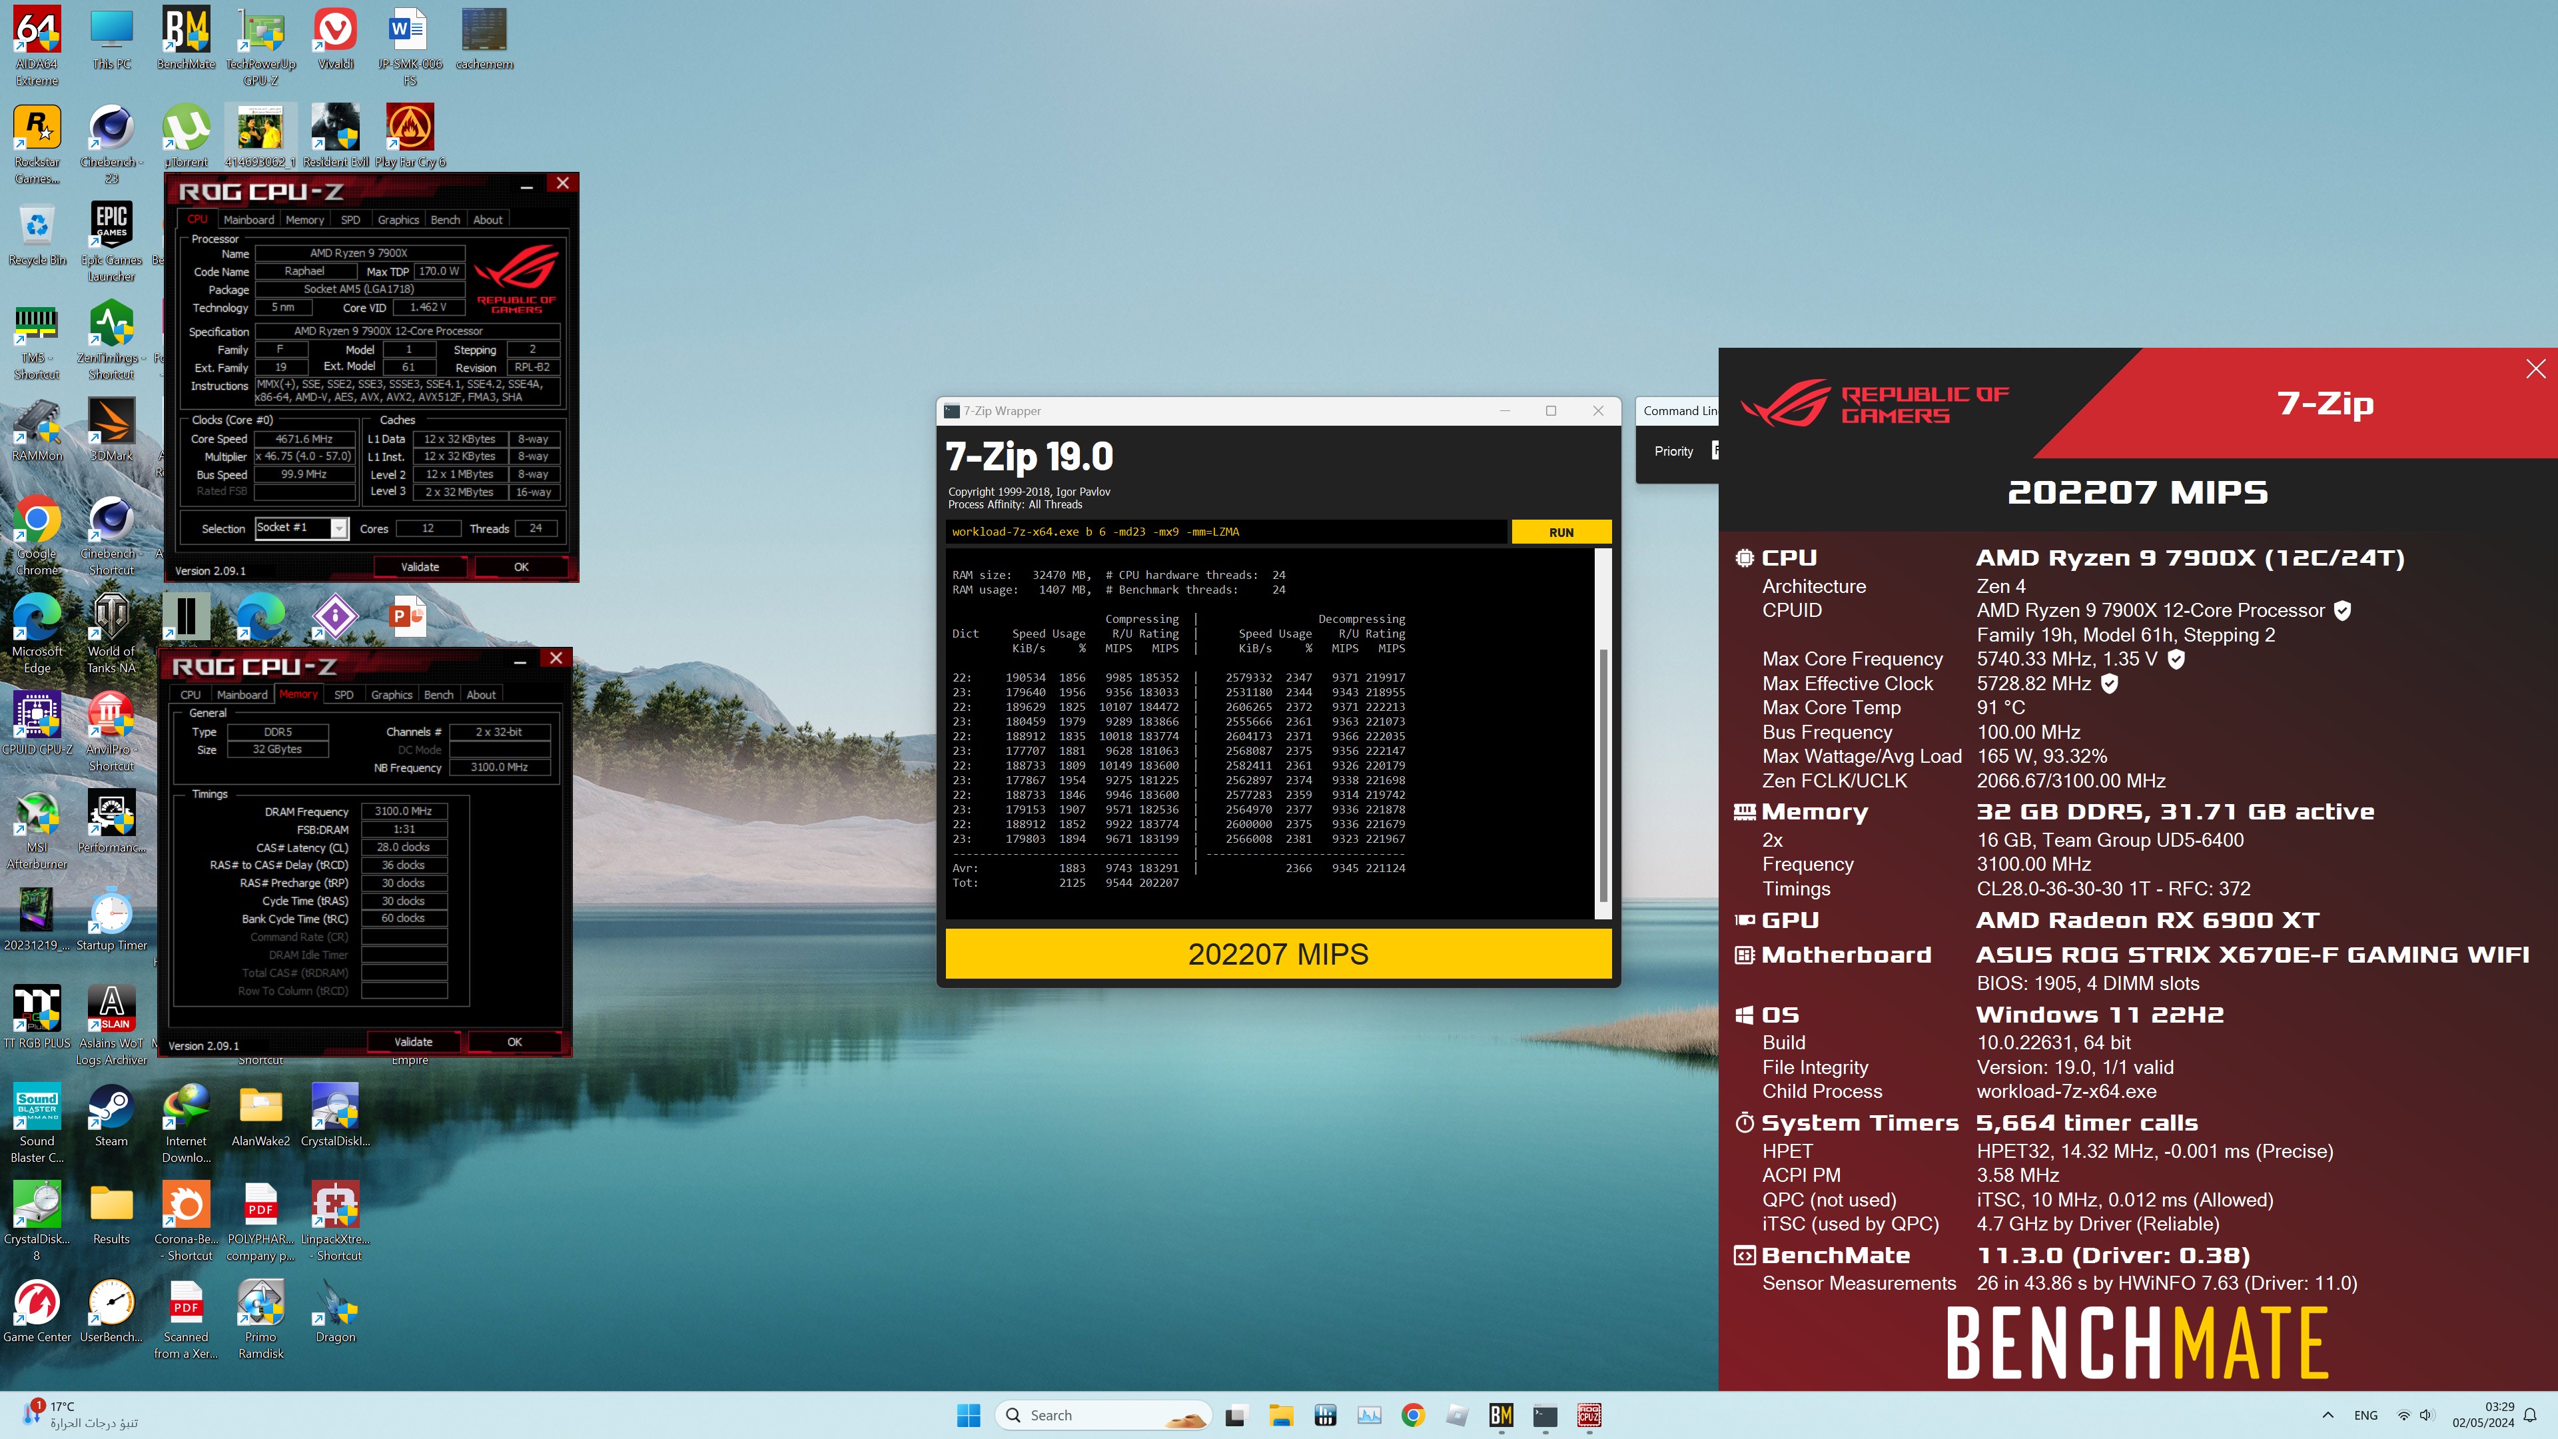This screenshot has width=2558, height=1439.
Task: Open ENG language indicator in taskbar
Action: tap(2365, 1415)
